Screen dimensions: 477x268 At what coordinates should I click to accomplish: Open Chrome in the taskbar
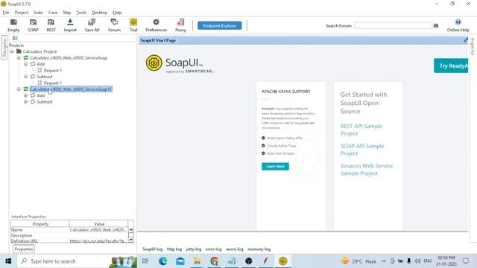coord(214,261)
